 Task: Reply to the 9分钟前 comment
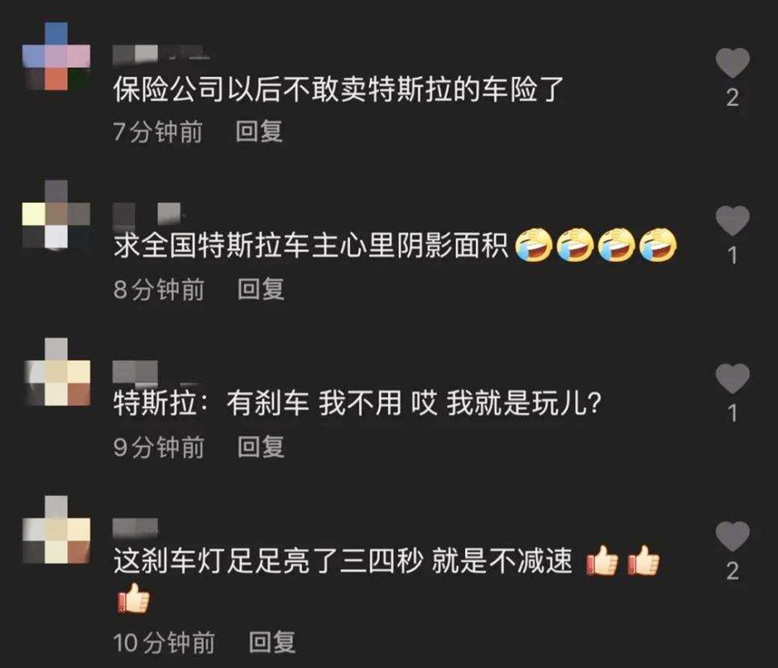point(261,447)
